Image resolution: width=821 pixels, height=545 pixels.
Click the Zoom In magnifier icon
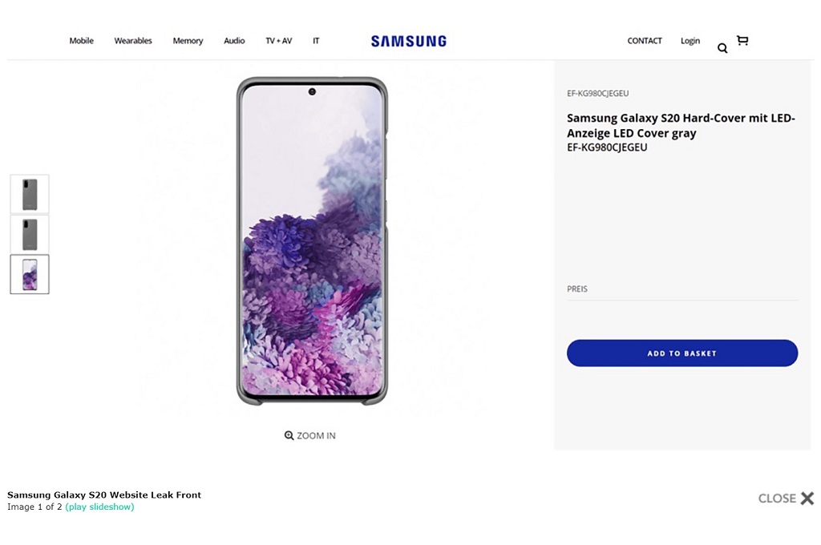tap(289, 436)
